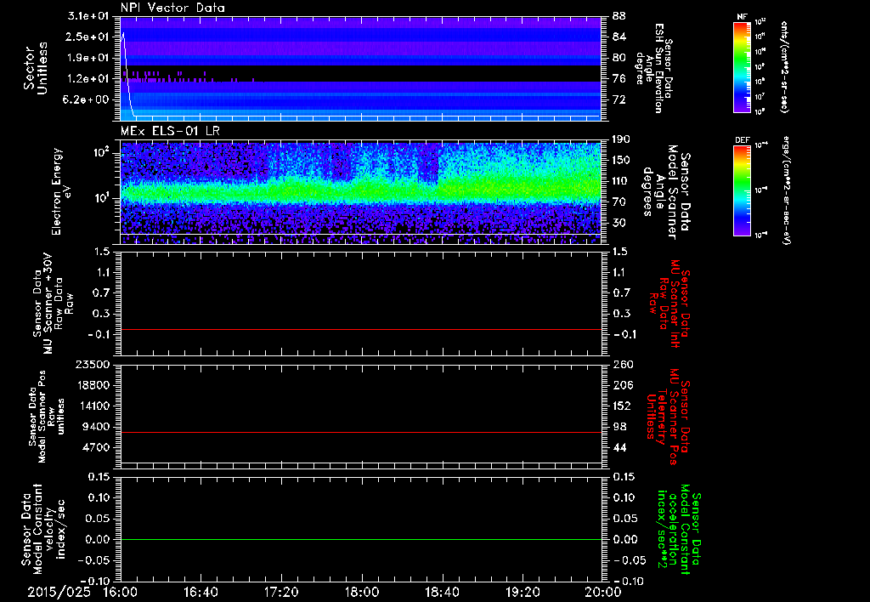Click the 152 telemetry tick label
This screenshot has height=602, width=870.
[623, 406]
